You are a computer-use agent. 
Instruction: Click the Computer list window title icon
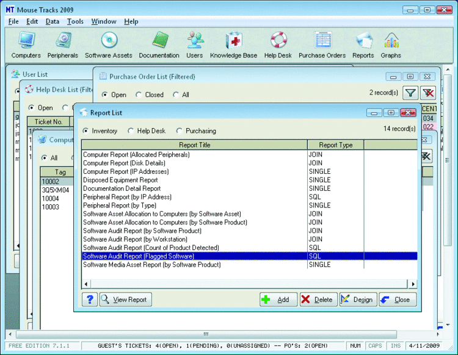point(42,140)
